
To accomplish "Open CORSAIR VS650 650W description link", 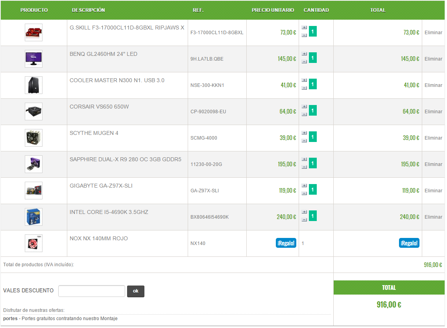I will point(99,107).
